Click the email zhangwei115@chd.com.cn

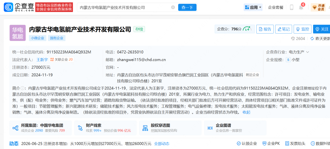click(141, 60)
